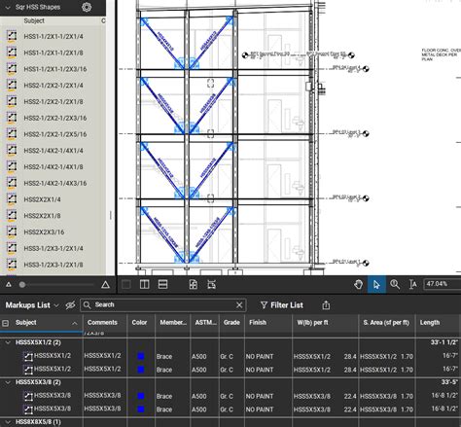461x427 pixels.
Task: Select the HSS2X2X3/16 tool icon
Action: tap(12, 231)
